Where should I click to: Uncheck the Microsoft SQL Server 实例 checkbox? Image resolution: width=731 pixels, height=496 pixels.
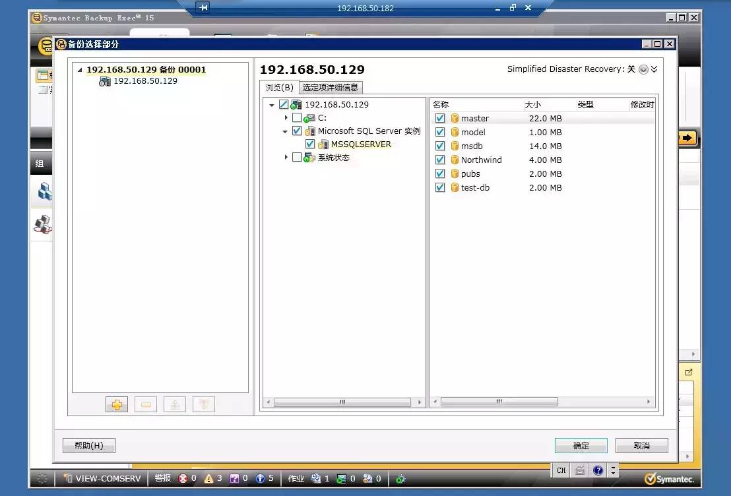(296, 131)
